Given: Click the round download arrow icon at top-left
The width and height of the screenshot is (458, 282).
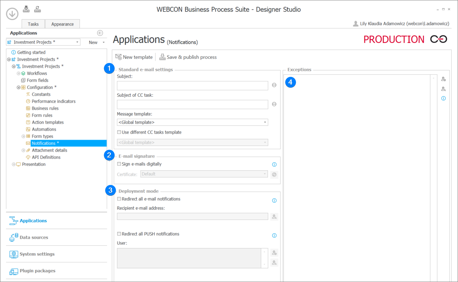Looking at the screenshot, I should [x=12, y=14].
